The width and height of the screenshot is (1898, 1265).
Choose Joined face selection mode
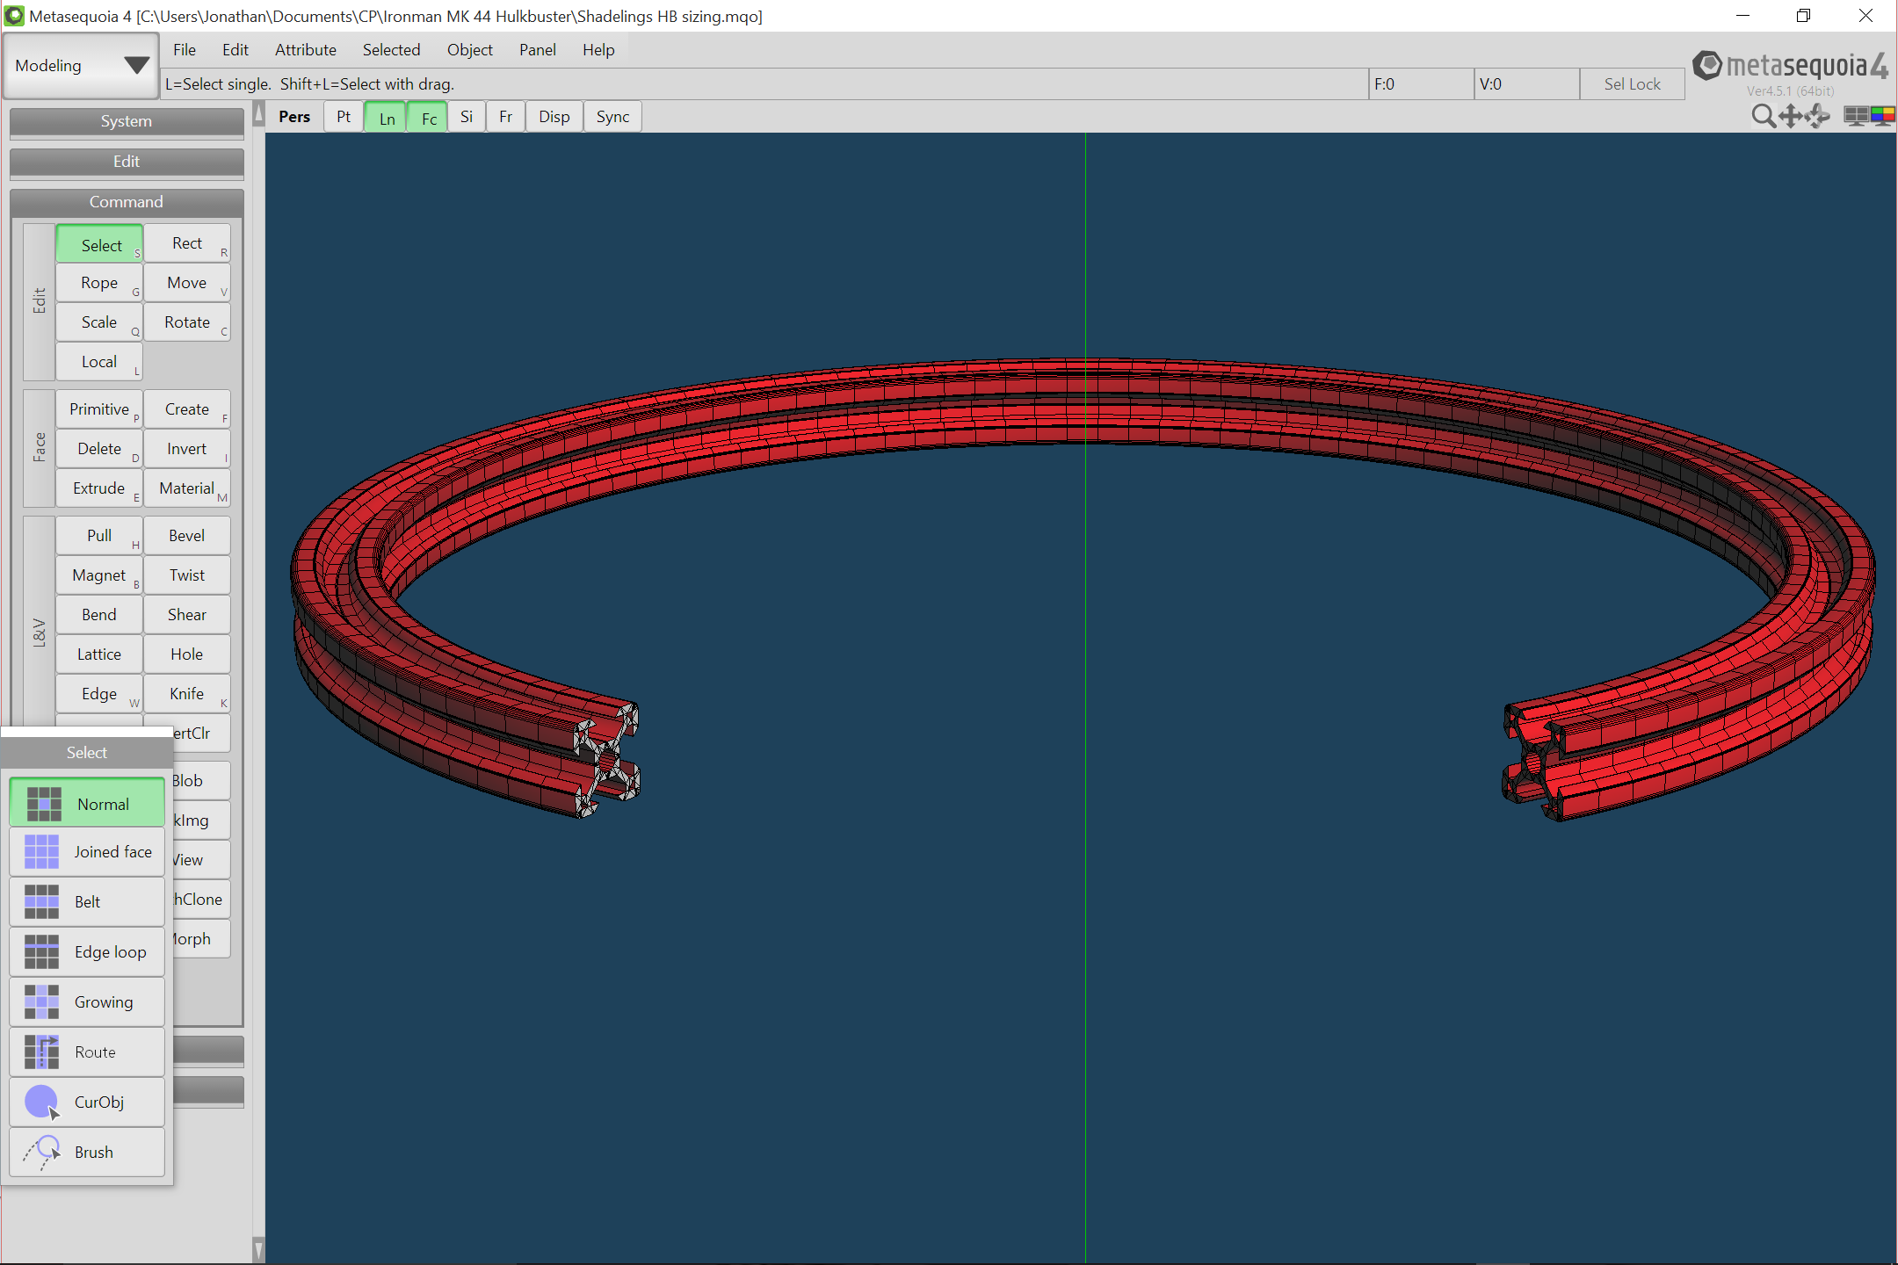click(87, 852)
